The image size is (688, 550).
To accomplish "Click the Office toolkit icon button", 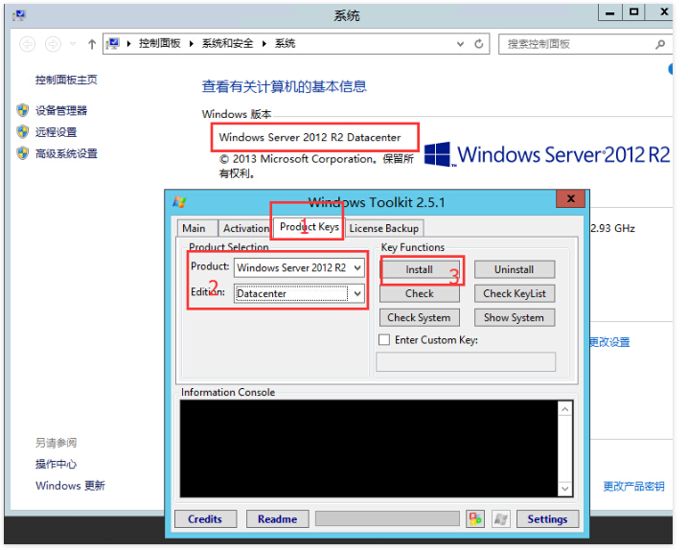I will [475, 518].
